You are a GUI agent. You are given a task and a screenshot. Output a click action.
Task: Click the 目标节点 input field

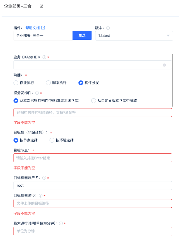click(92, 158)
